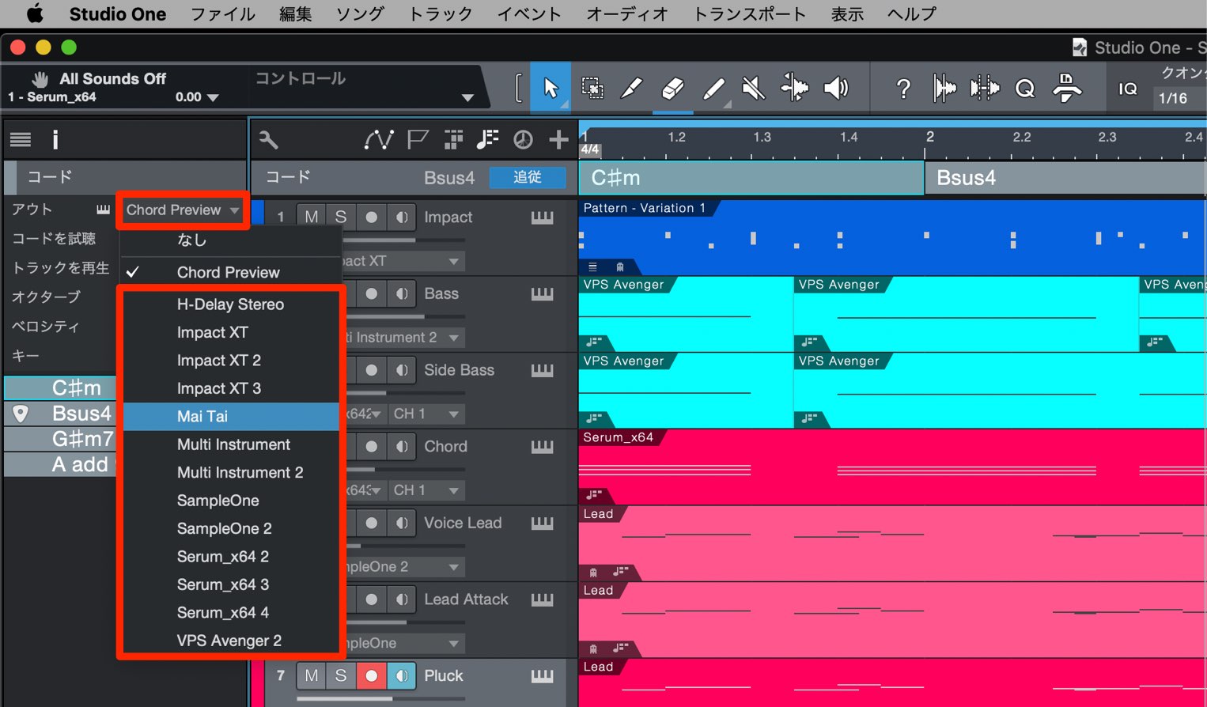
Task: Choose H-Delay Stereo in the list
Action: pyautogui.click(x=231, y=304)
